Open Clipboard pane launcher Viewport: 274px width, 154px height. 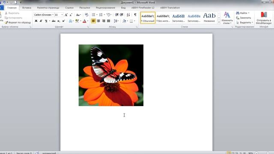[30, 27]
